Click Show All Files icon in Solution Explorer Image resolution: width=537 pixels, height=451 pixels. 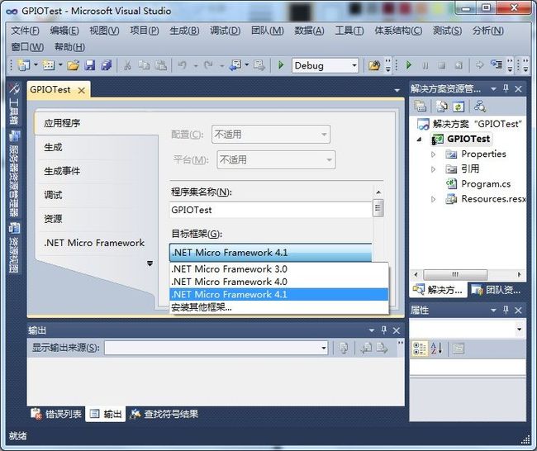441,107
